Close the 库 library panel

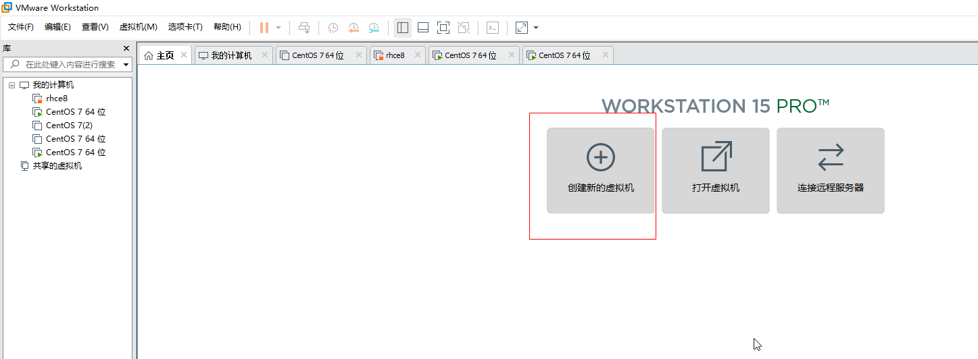coord(126,49)
